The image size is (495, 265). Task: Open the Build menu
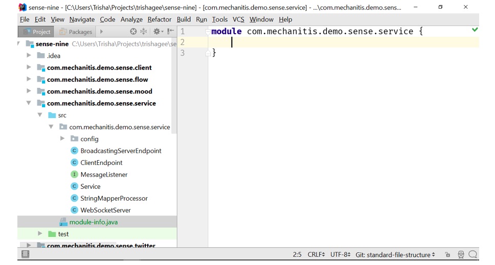pyautogui.click(x=184, y=19)
